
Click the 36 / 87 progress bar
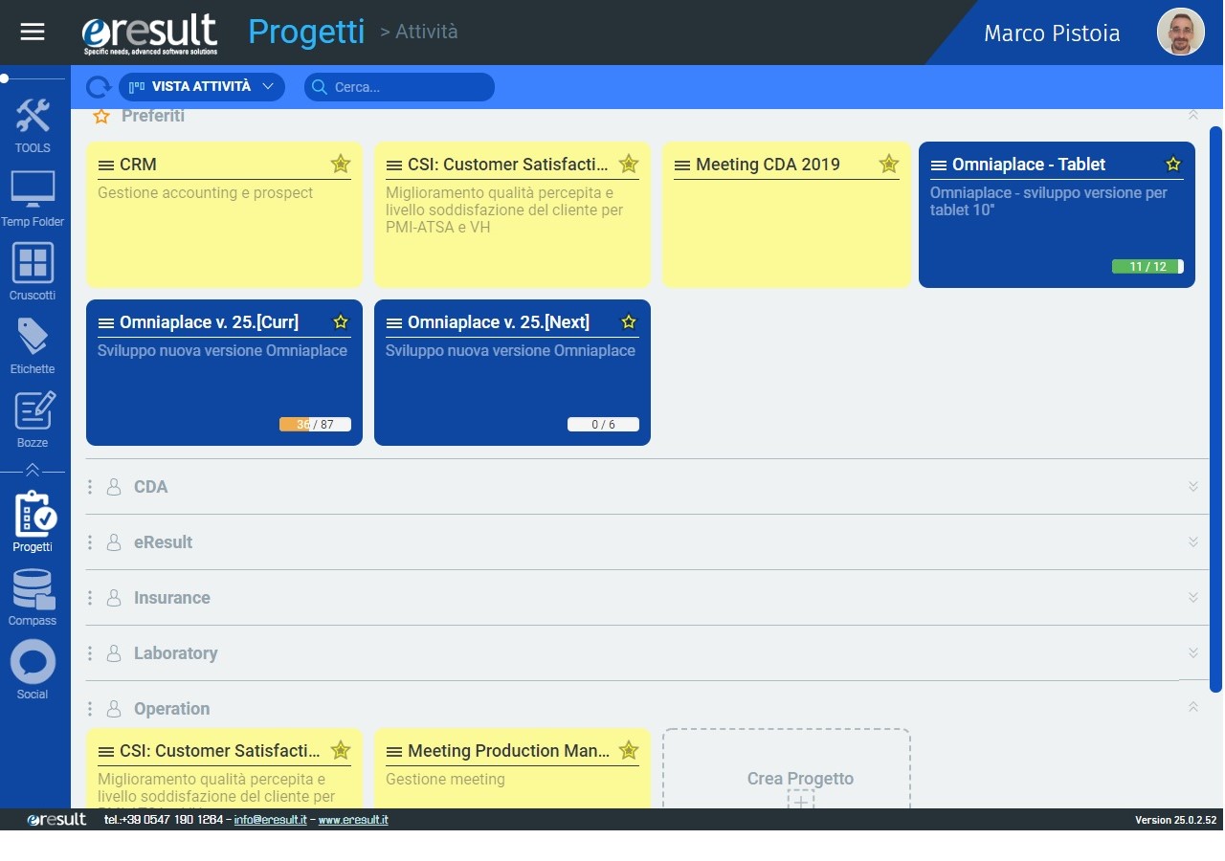click(x=315, y=425)
